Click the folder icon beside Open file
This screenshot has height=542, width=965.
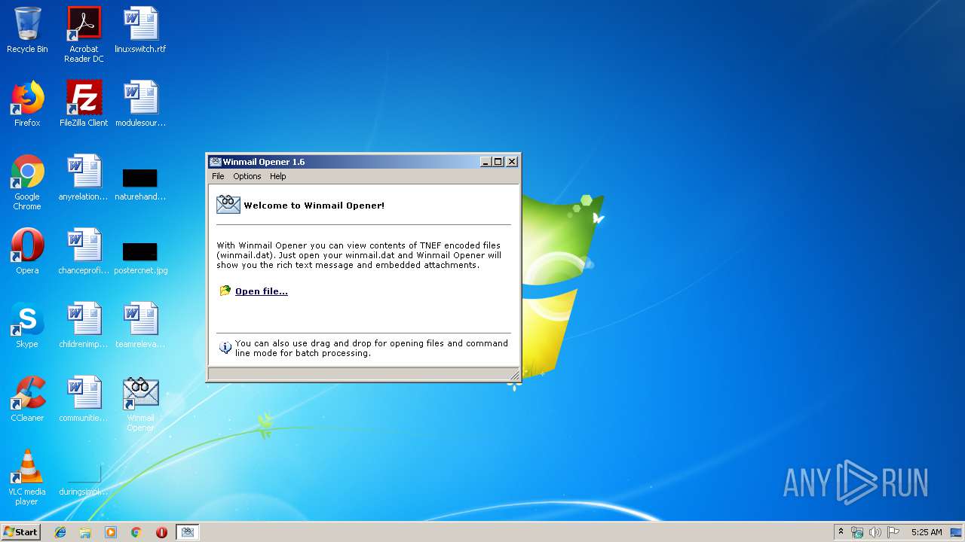(x=225, y=291)
